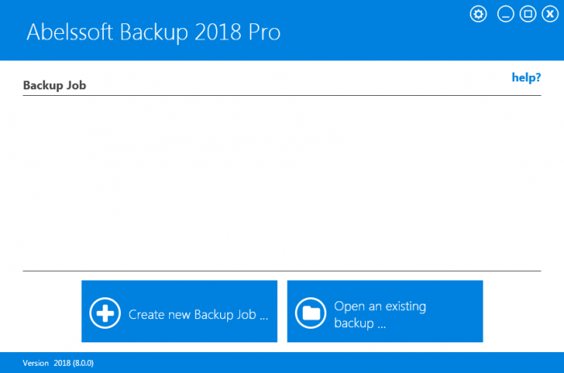Select the Open an existing backup label
The width and height of the screenshot is (564, 373).
tap(379, 314)
